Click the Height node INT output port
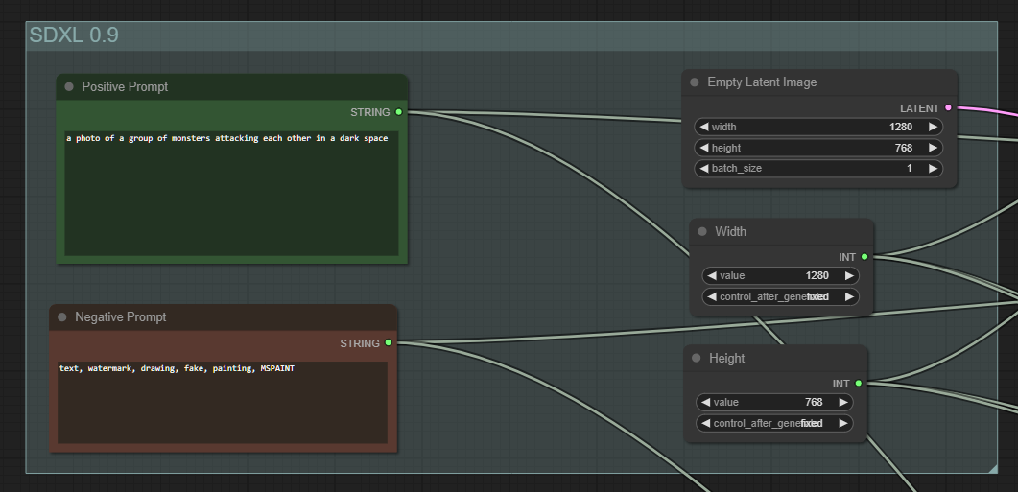Viewport: 1018px width, 492px height. coord(859,384)
